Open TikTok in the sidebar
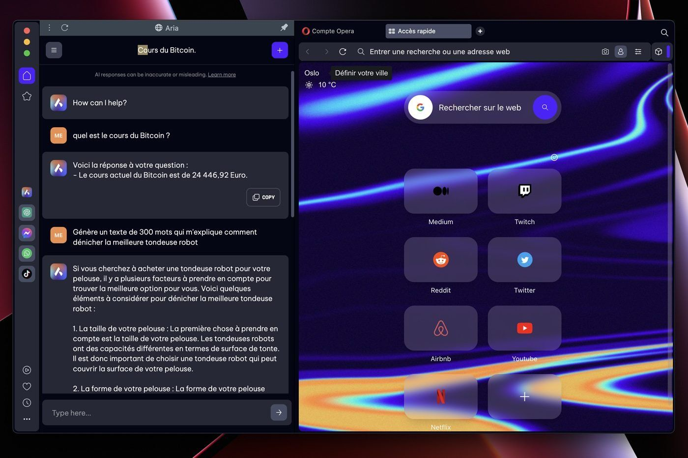688x458 pixels. point(27,274)
